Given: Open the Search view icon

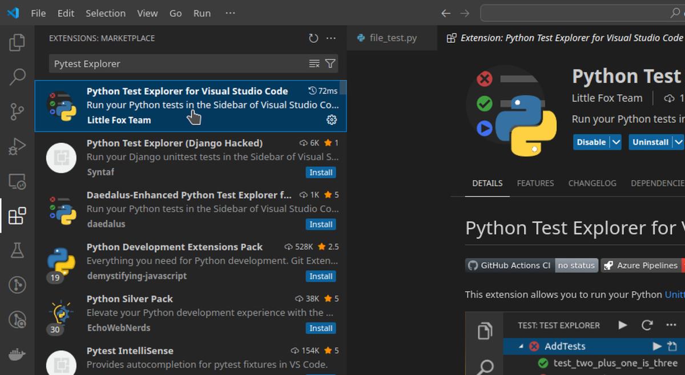Looking at the screenshot, I should tap(17, 76).
